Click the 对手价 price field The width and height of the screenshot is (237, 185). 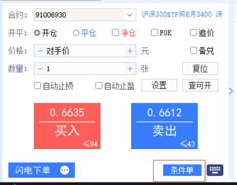pos(85,51)
